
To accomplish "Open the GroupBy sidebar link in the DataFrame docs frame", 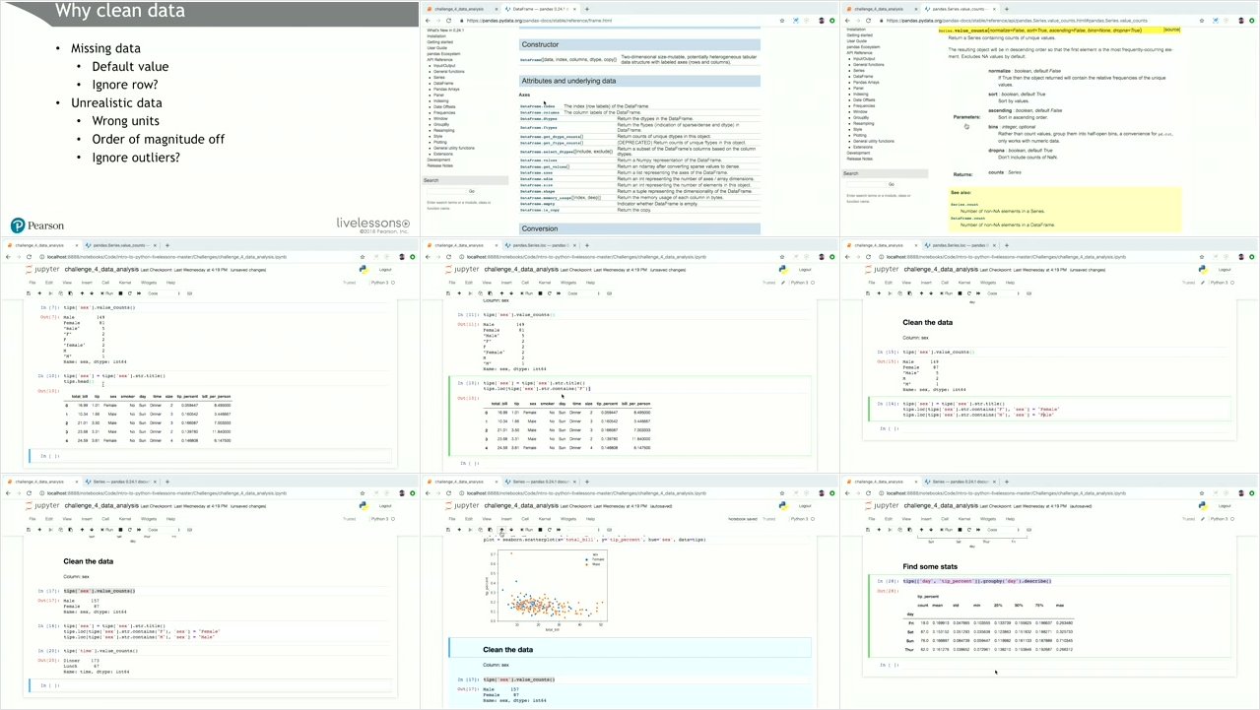I will [441, 124].
